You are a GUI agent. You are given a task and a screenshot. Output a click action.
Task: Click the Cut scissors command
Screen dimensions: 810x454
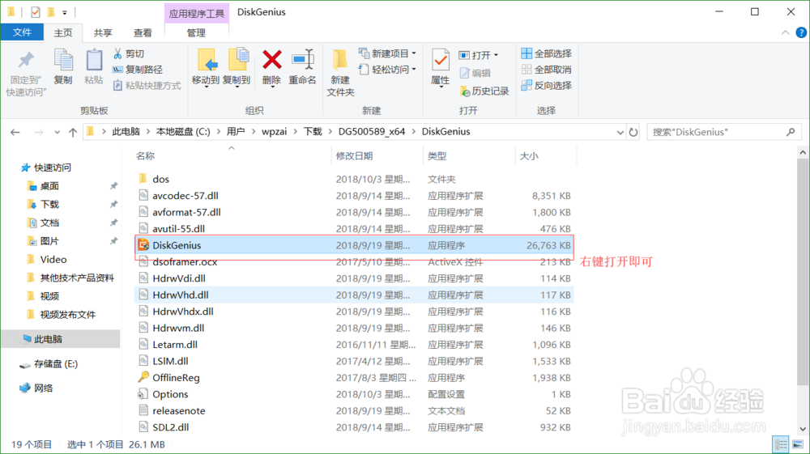(129, 53)
